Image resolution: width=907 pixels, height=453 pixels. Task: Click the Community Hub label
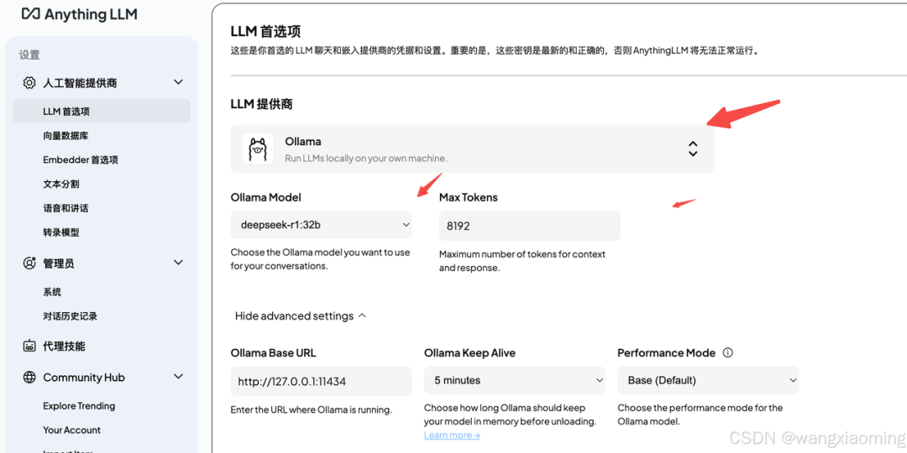[84, 377]
